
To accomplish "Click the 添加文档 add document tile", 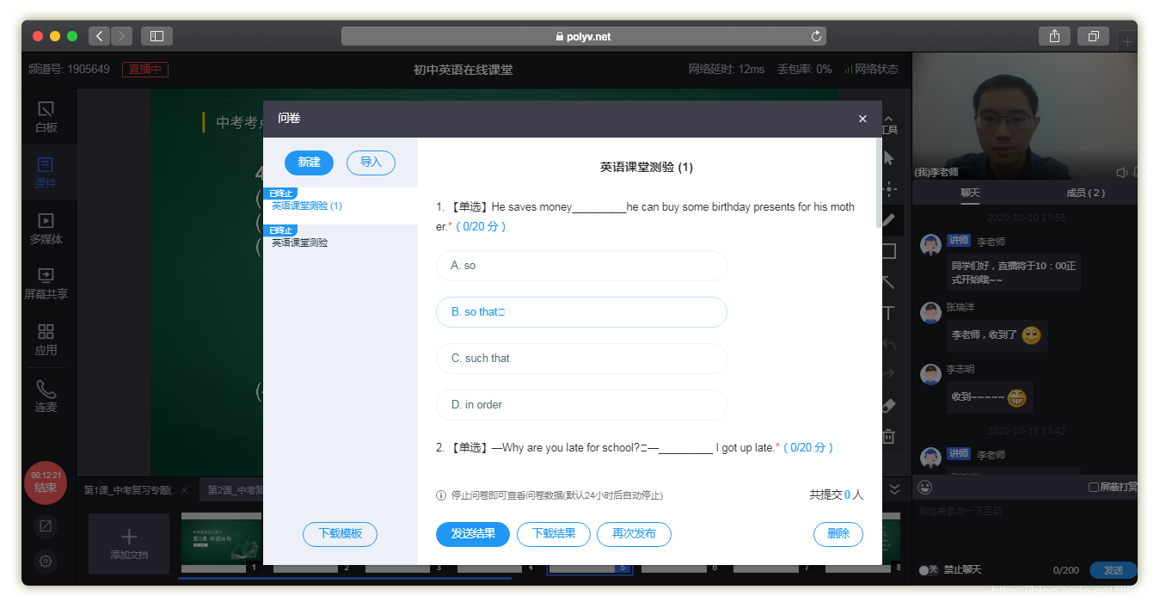I will 129,544.
